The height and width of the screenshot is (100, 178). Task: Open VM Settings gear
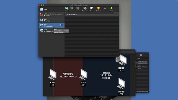(98, 9)
